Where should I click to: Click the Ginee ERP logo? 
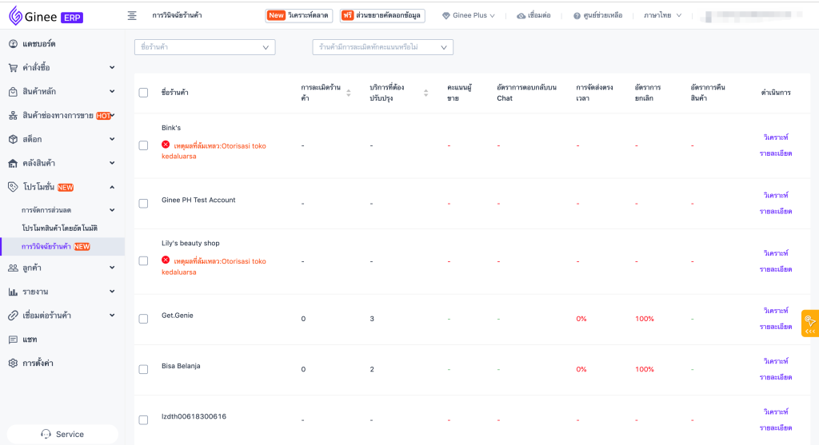(46, 16)
